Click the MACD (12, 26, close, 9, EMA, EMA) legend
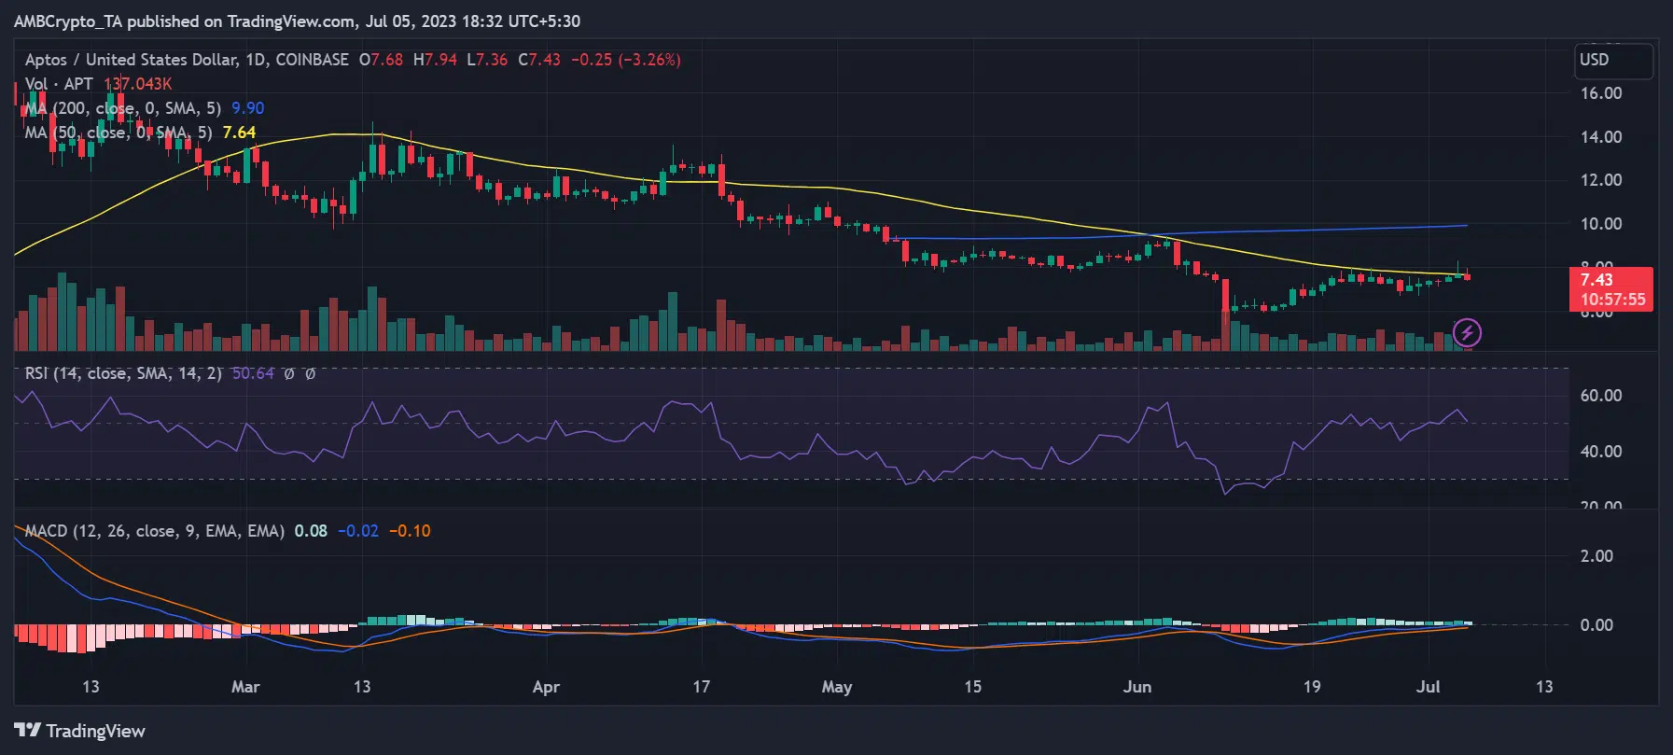The width and height of the screenshot is (1673, 755). [155, 531]
